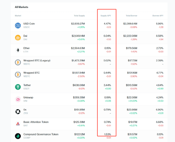Select total supply value $122.12M
This screenshot has width=175, height=142.
pyautogui.click(x=80, y=134)
